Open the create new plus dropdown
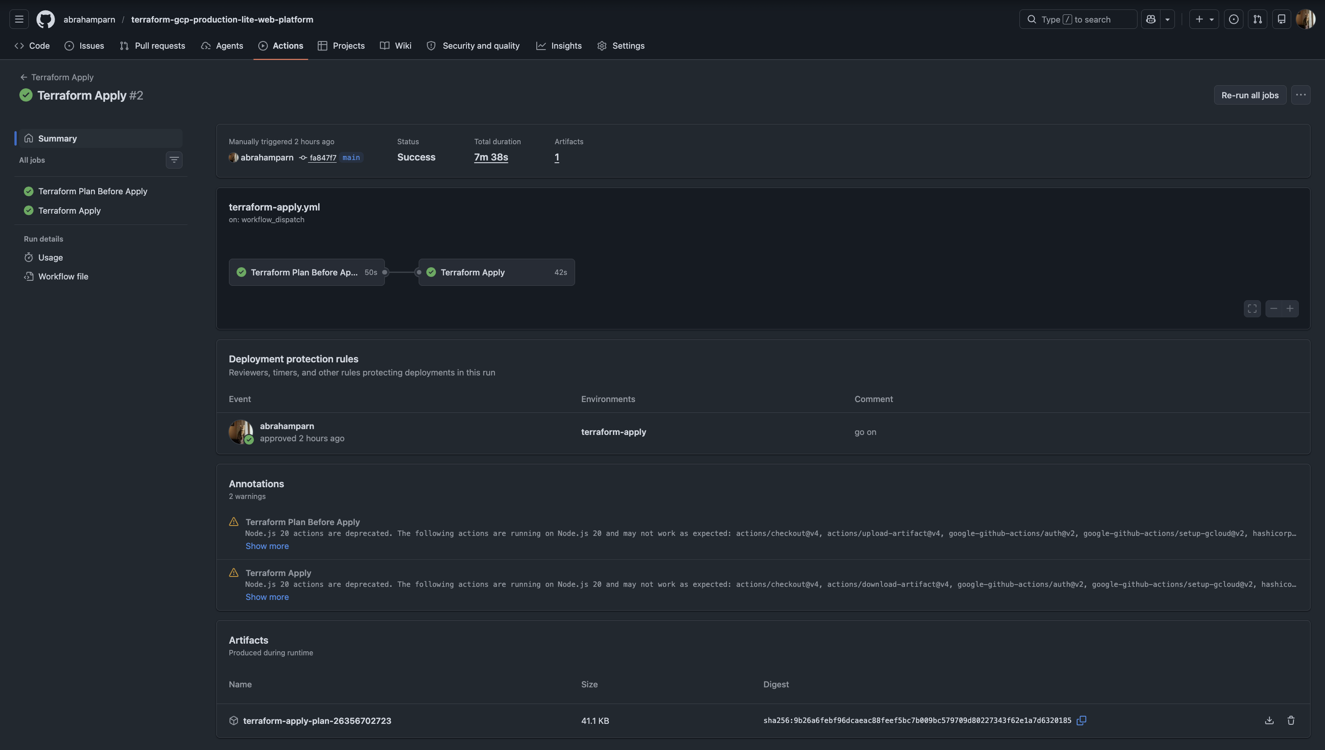1325x750 pixels. [1204, 19]
